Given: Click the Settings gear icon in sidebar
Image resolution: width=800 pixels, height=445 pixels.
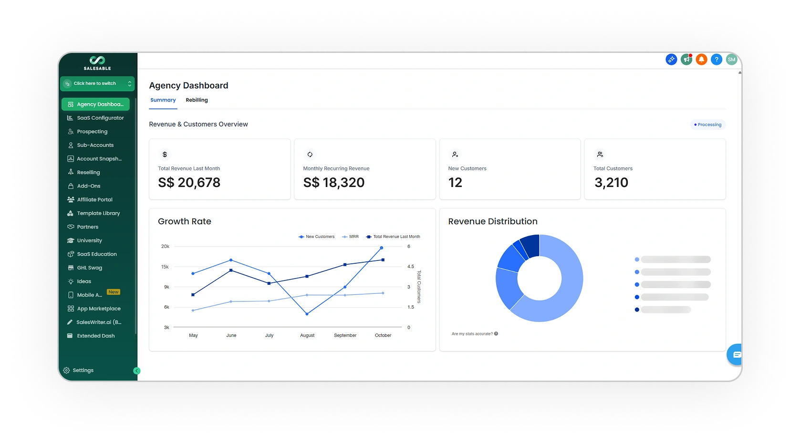Looking at the screenshot, I should 66,371.
